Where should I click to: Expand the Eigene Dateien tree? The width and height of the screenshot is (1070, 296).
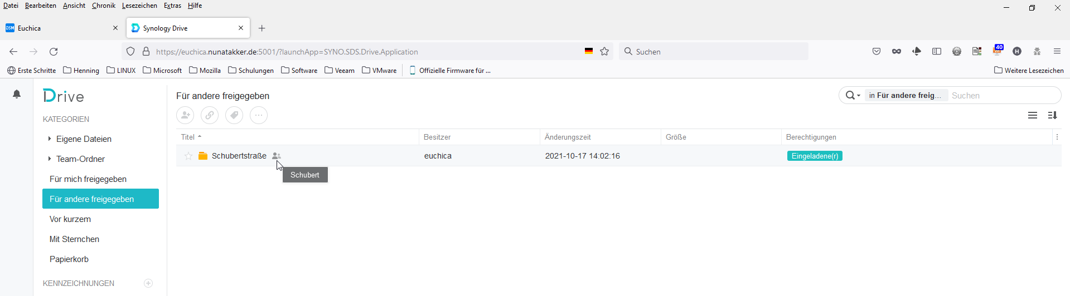tap(50, 139)
